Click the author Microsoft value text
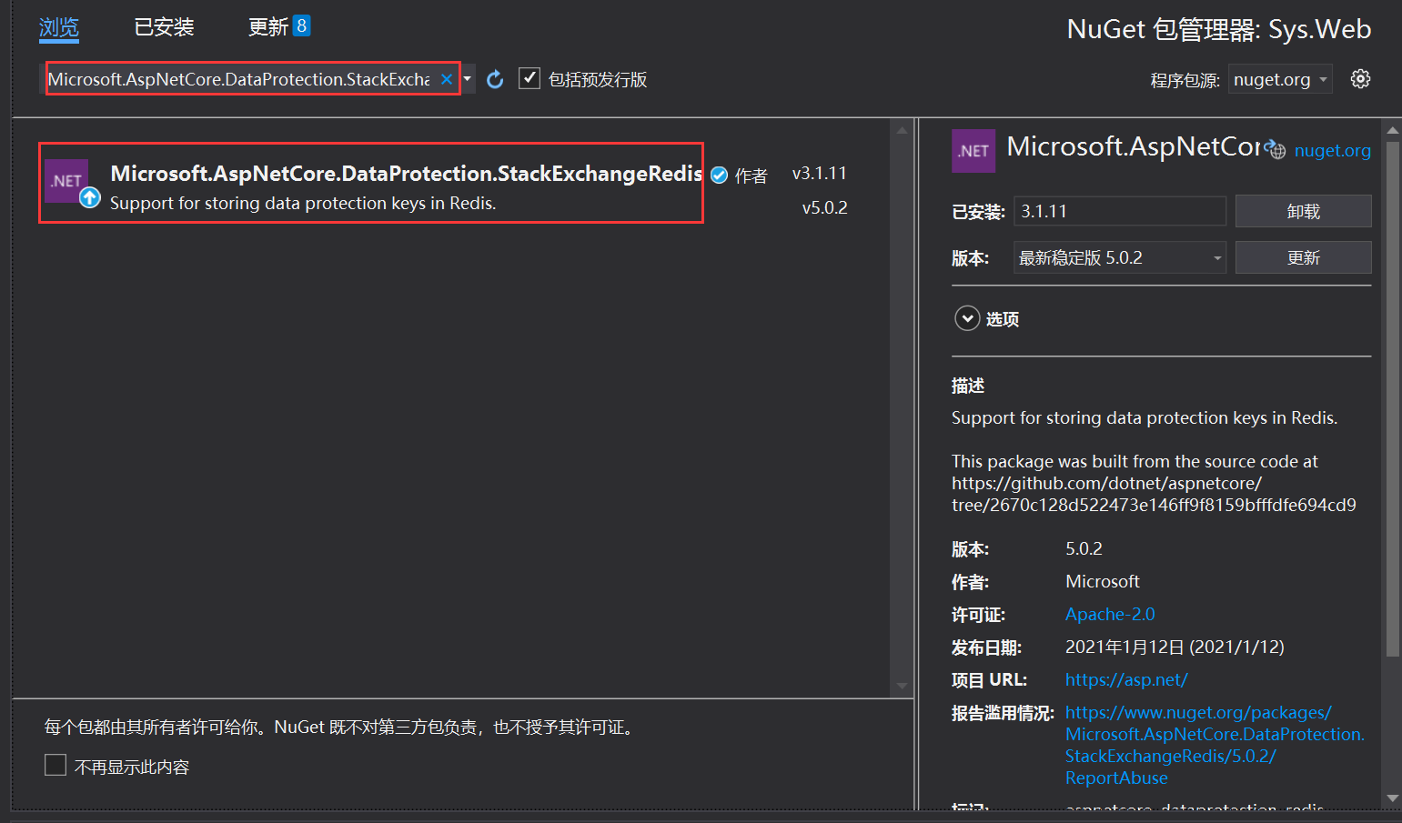This screenshot has height=823, width=1402. [1102, 581]
